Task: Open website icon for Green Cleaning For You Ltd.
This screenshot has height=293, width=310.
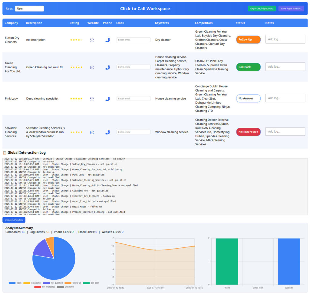Action: click(92, 67)
